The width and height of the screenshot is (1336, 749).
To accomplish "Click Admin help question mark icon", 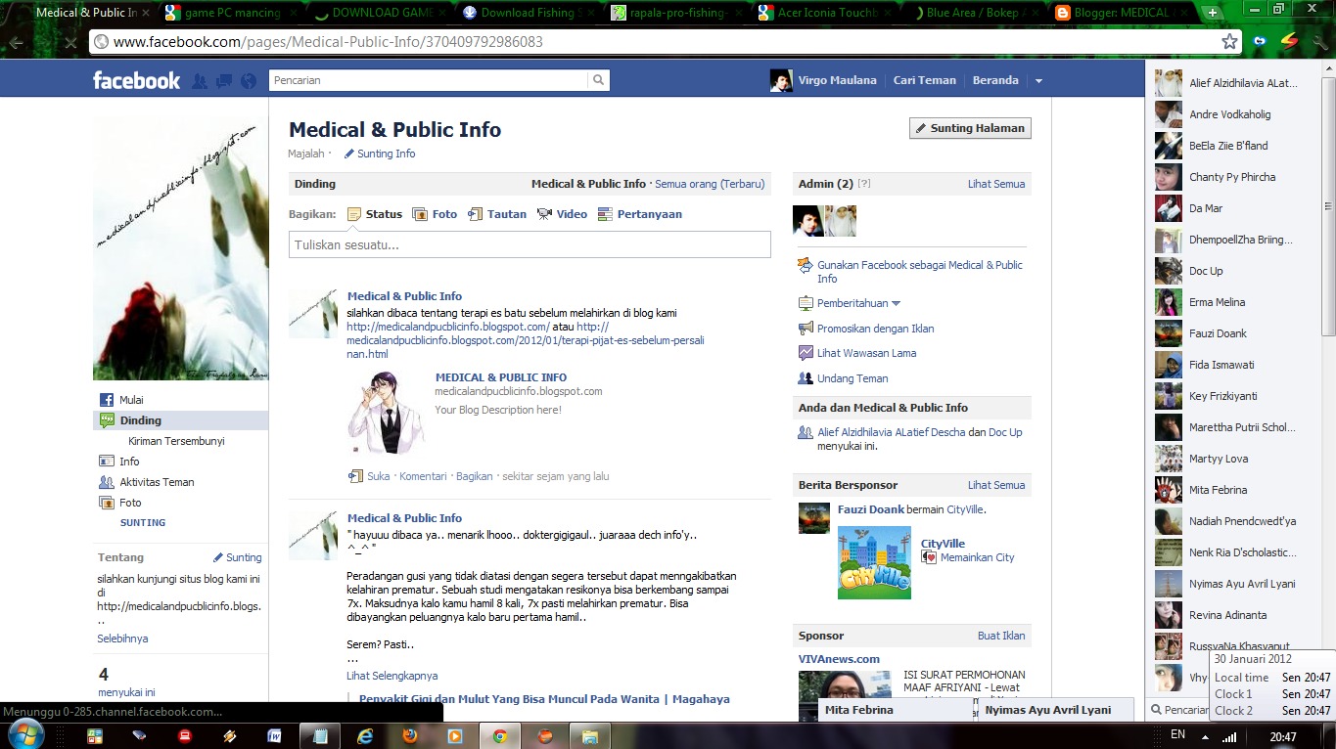I will 864,184.
